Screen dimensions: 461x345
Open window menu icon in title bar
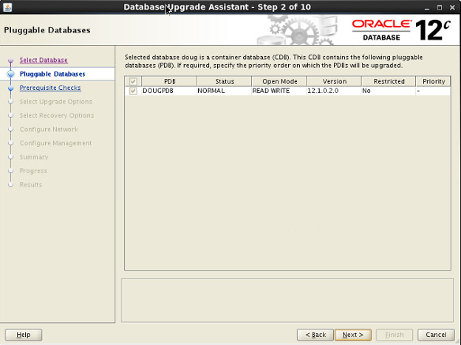(x=7, y=7)
